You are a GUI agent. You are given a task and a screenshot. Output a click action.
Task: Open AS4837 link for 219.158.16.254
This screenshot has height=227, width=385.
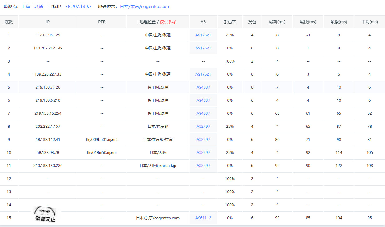click(203, 113)
